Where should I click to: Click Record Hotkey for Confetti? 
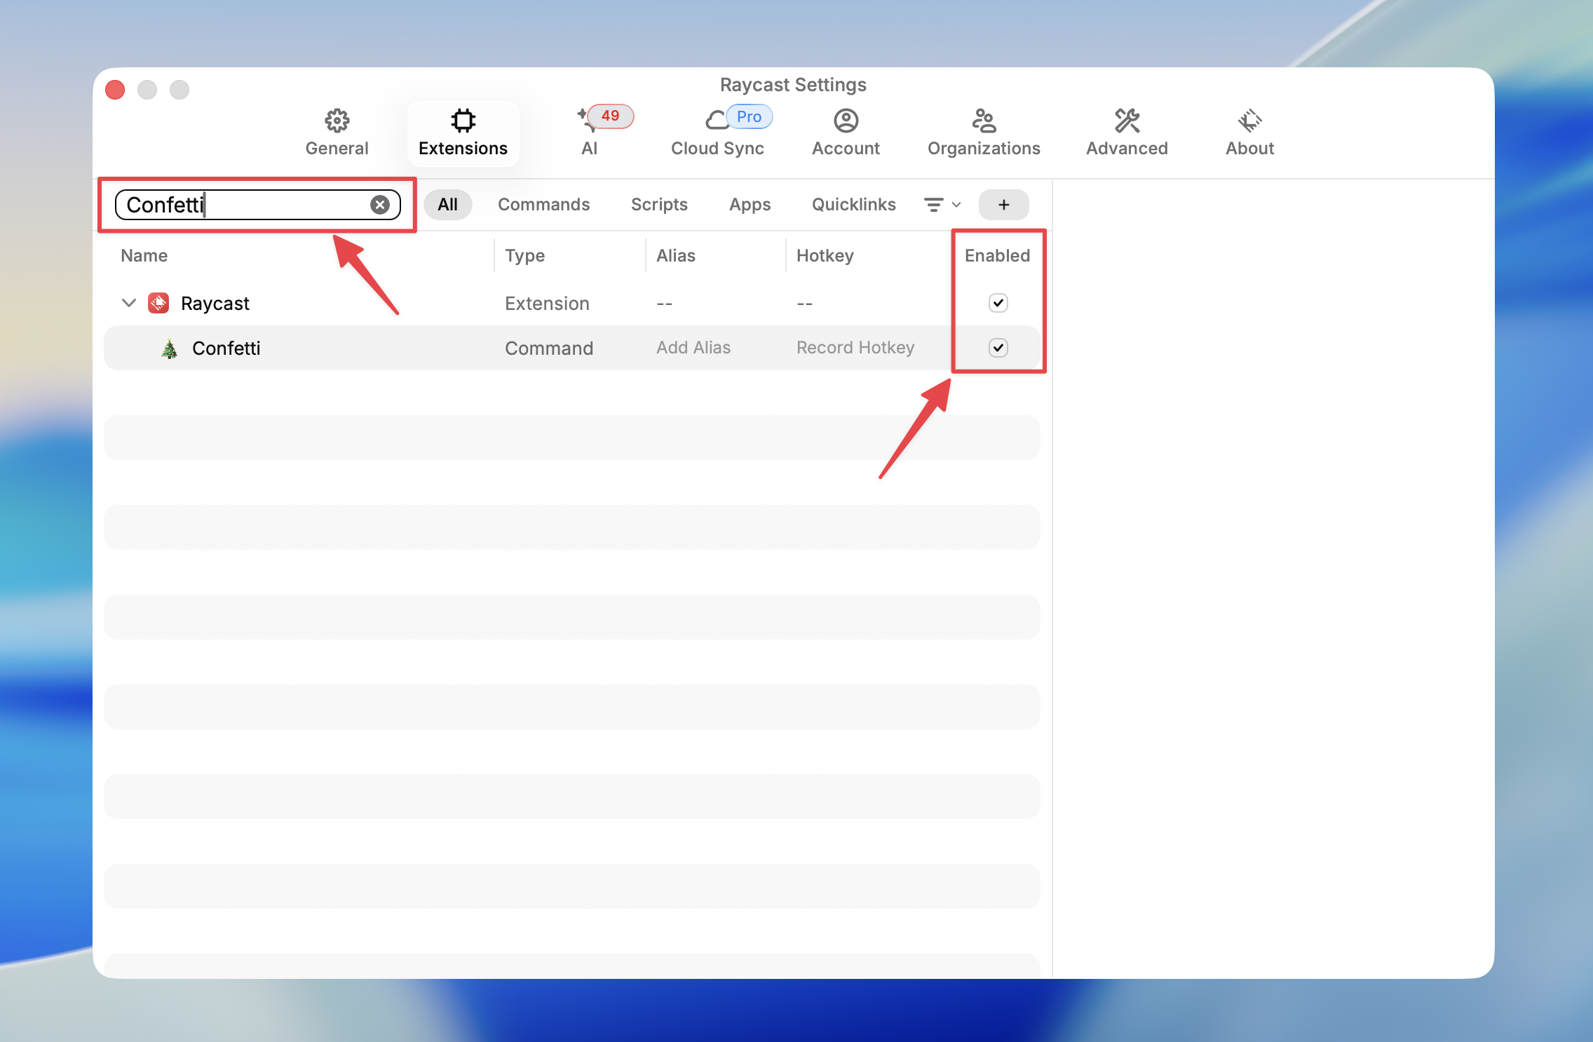855,348
